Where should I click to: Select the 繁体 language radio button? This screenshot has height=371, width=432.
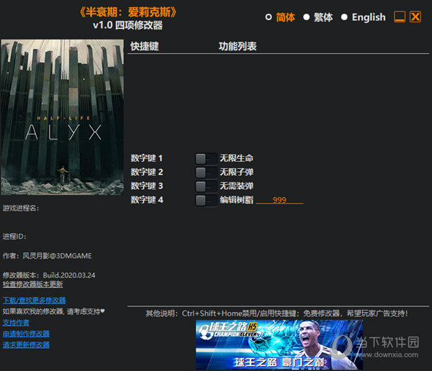(307, 17)
